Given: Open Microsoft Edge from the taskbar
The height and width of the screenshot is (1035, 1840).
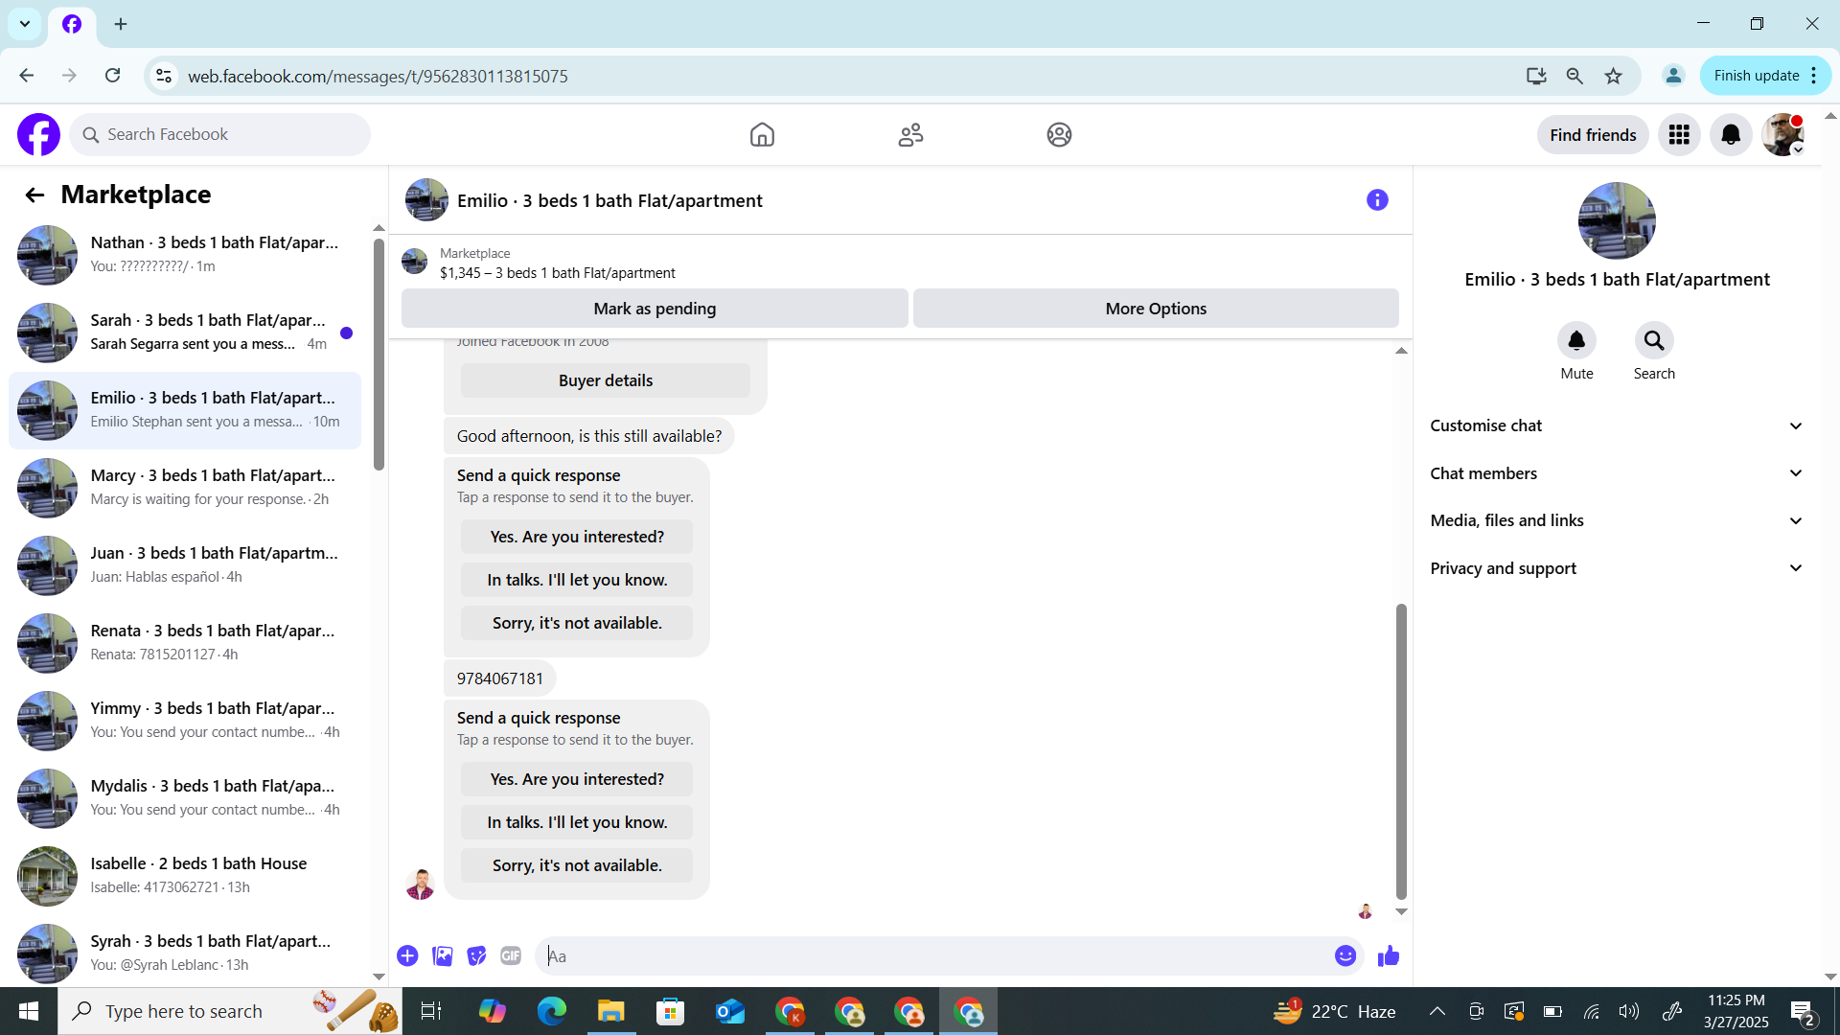Looking at the screenshot, I should tap(551, 1011).
